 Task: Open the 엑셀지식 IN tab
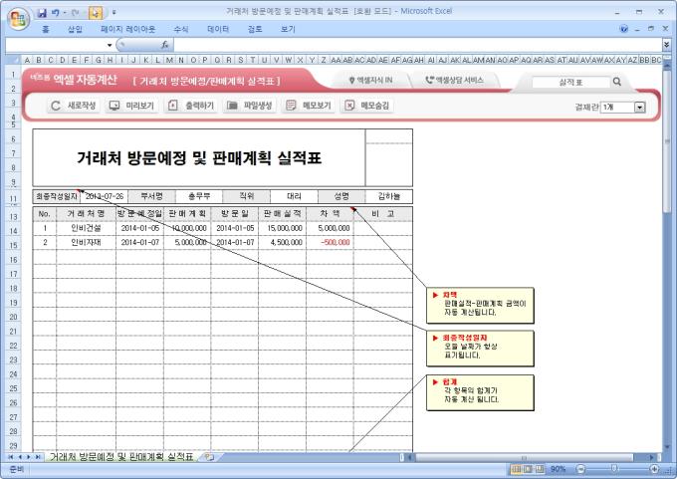pos(371,80)
